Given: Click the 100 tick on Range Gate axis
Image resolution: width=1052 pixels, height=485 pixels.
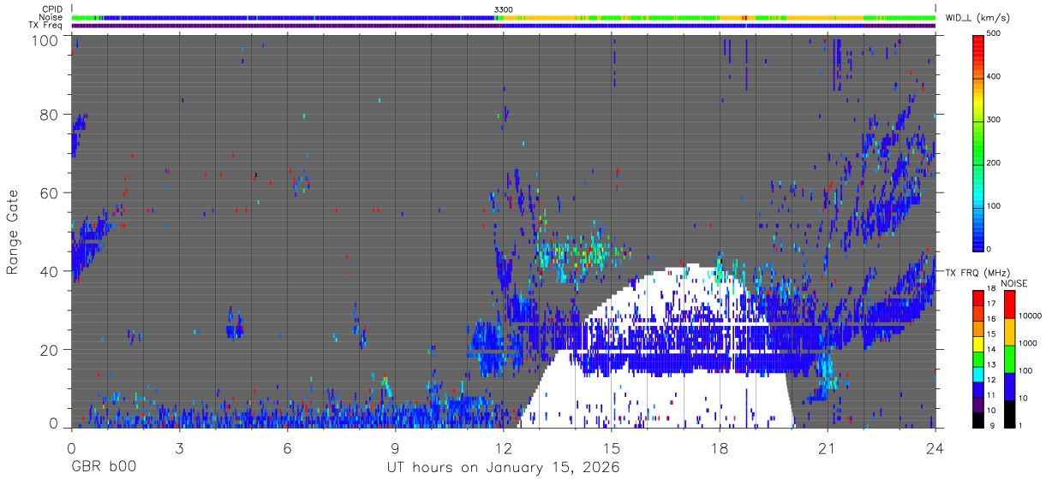Looking at the screenshot, I should pyautogui.click(x=46, y=40).
